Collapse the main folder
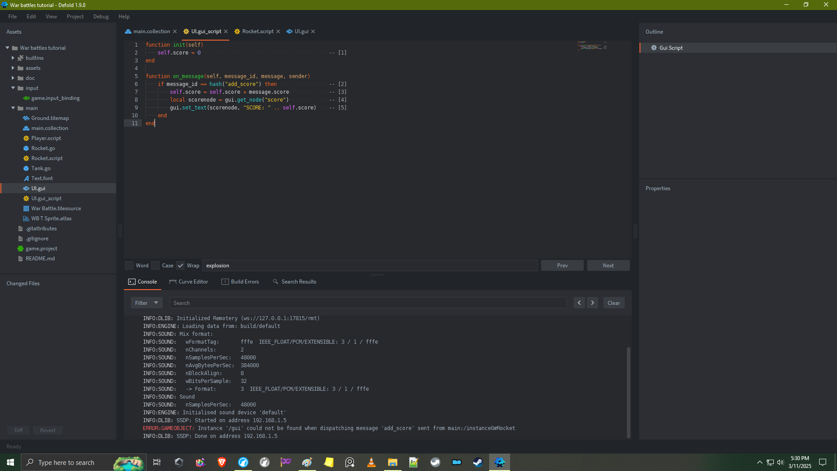The image size is (837, 471). click(x=13, y=108)
